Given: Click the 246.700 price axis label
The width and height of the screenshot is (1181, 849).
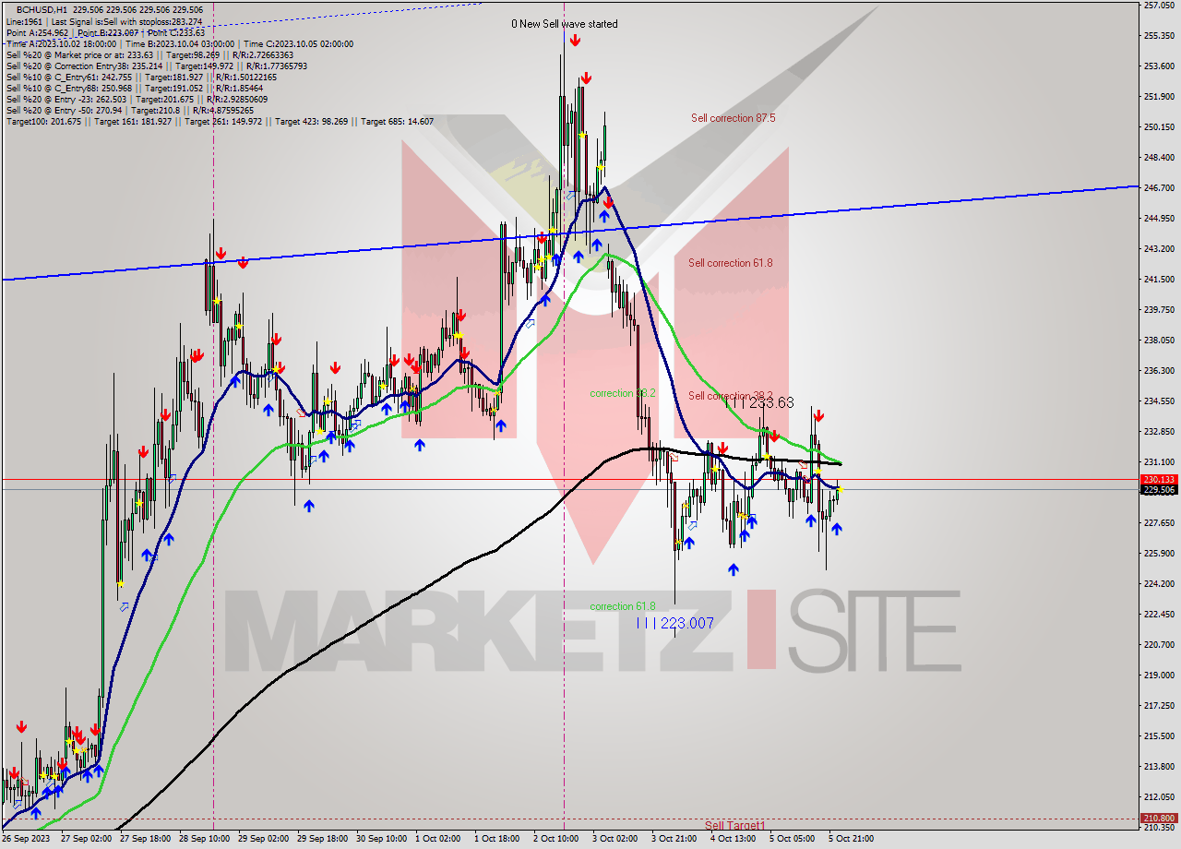Looking at the screenshot, I should coord(1159,188).
